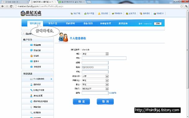189x118 pixels.
Task: Click the orange padlock icon for 安全码
Action: [31, 56]
